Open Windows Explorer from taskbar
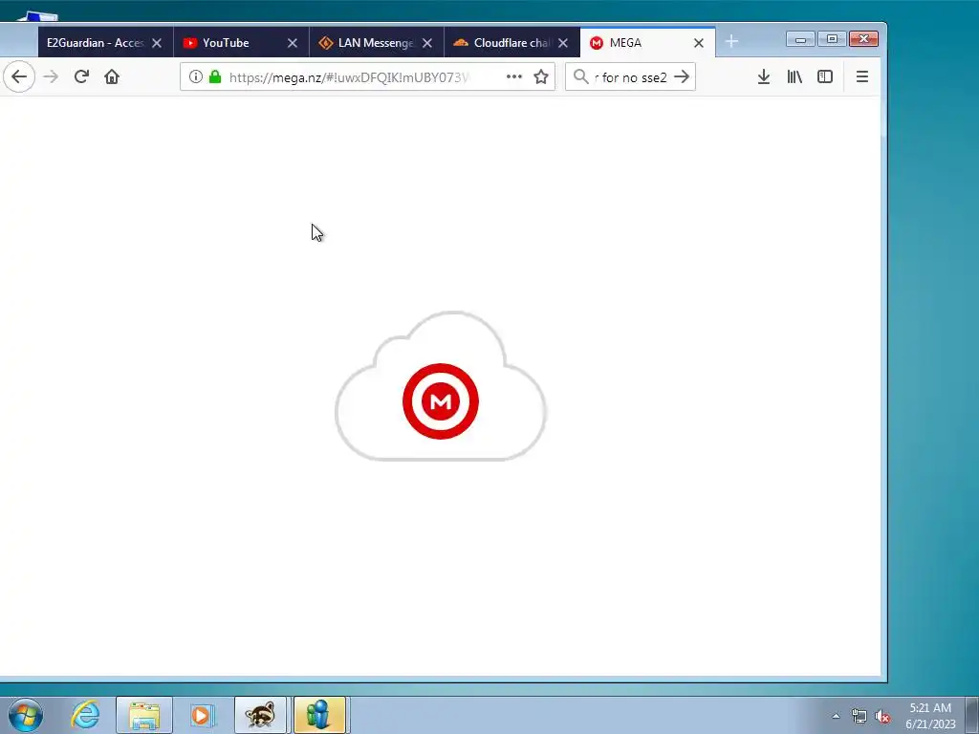 (144, 715)
